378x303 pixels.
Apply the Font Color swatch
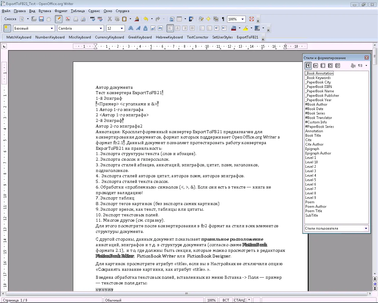point(234,28)
